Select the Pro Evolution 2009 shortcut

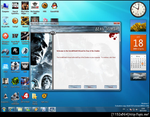[x=35, y=8]
